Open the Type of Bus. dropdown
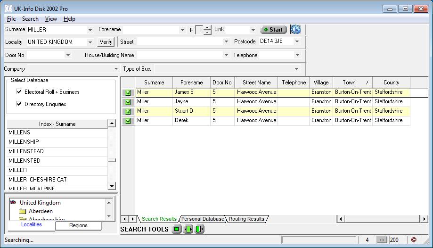 tap(296, 69)
